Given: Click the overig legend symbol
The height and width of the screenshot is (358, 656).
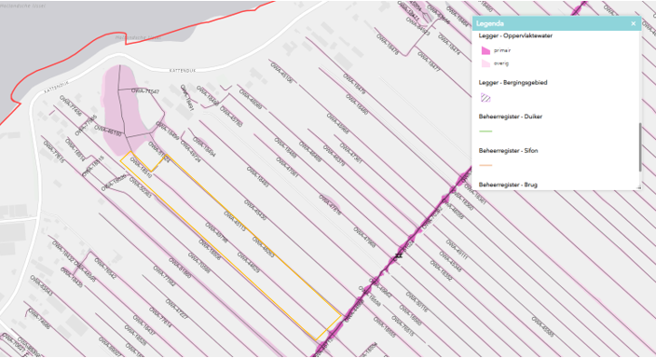Looking at the screenshot, I should tap(485, 63).
